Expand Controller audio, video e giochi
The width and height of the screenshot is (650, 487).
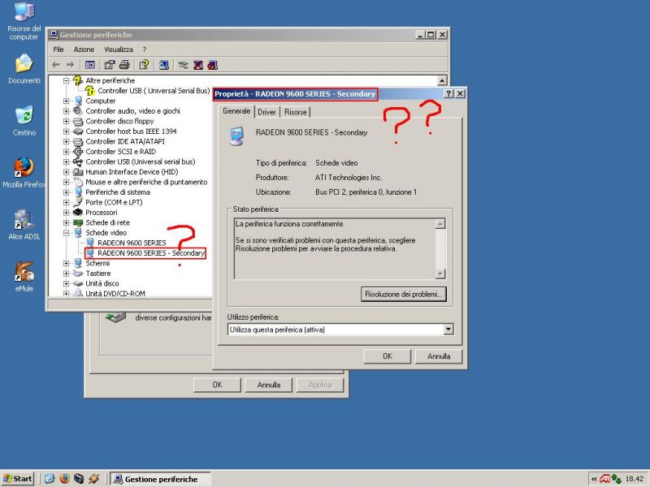tap(67, 111)
